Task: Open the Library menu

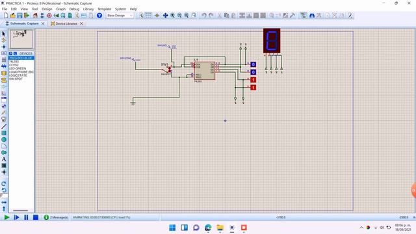Action: pyautogui.click(x=88, y=9)
